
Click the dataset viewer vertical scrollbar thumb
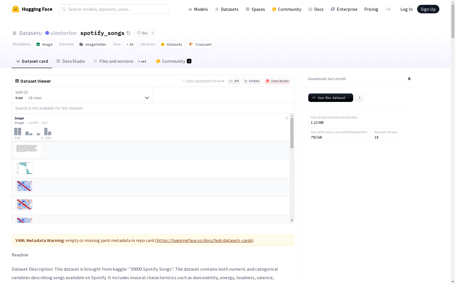[x=292, y=133]
